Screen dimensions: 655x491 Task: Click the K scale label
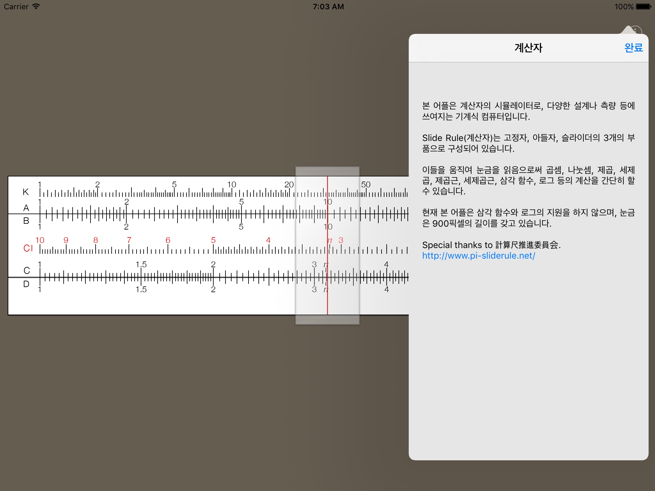pos(26,192)
